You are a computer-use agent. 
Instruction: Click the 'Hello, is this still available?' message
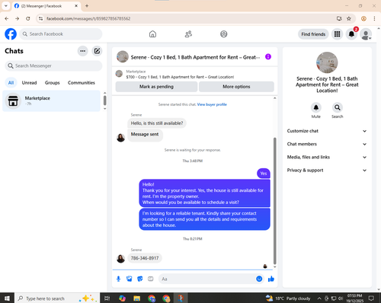(157, 123)
